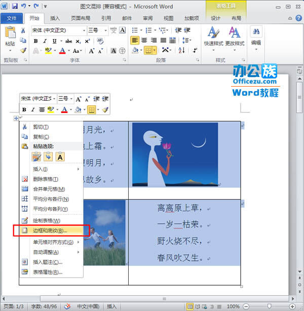Open the font size dropdown showing 三号 in ribbon

105,30
